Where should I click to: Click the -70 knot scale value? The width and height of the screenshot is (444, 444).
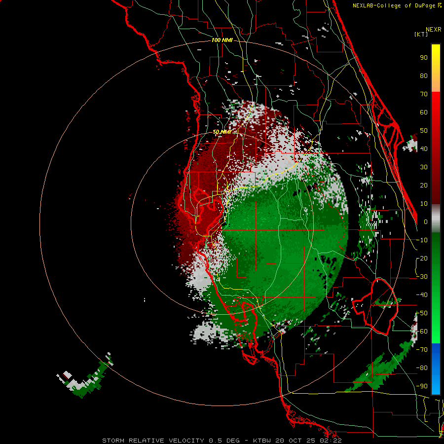[x=422, y=350]
